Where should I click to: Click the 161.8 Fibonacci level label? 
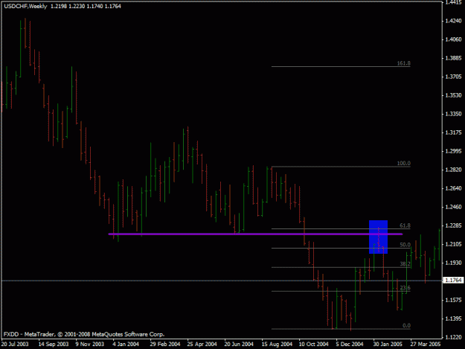click(x=403, y=63)
